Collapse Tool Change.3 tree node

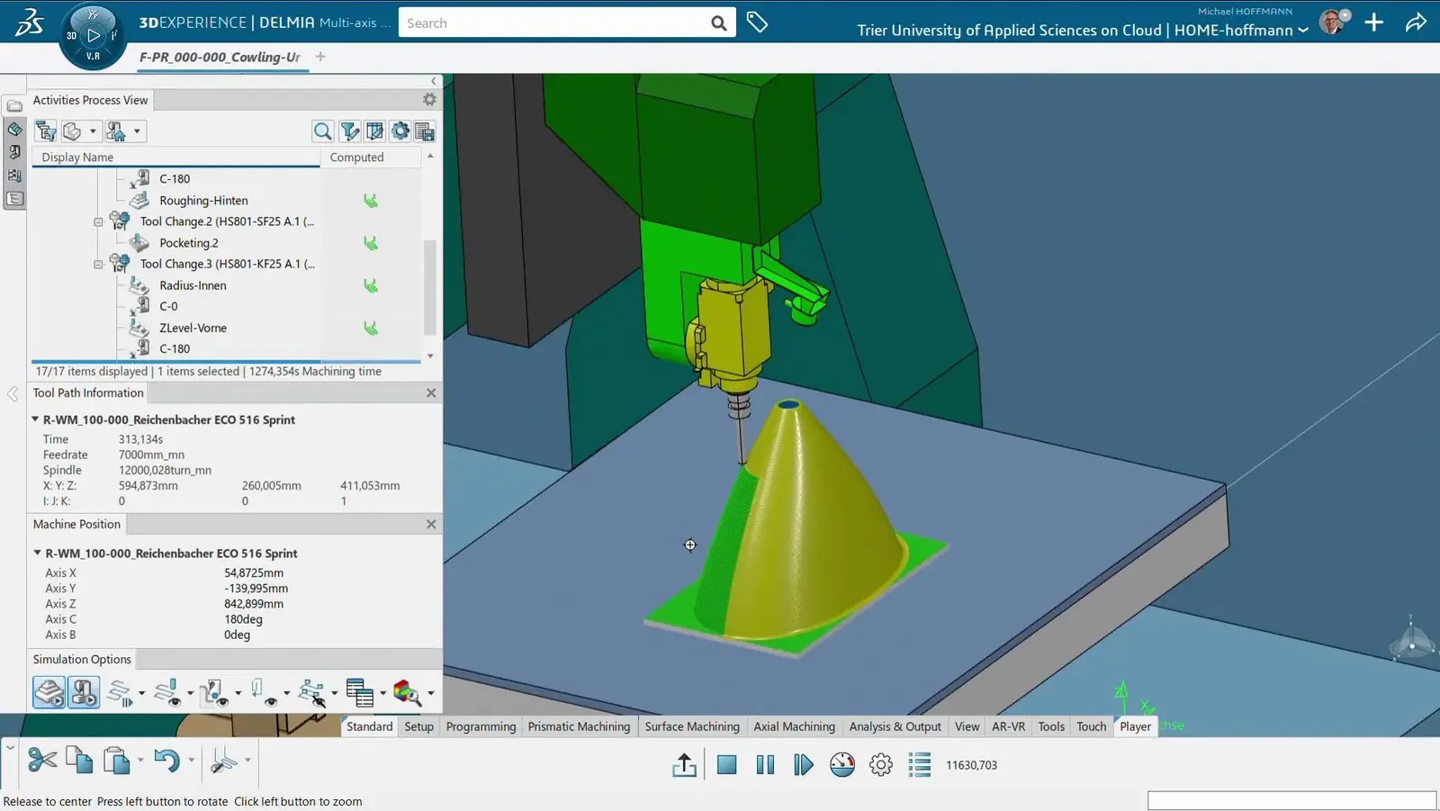pyautogui.click(x=98, y=265)
